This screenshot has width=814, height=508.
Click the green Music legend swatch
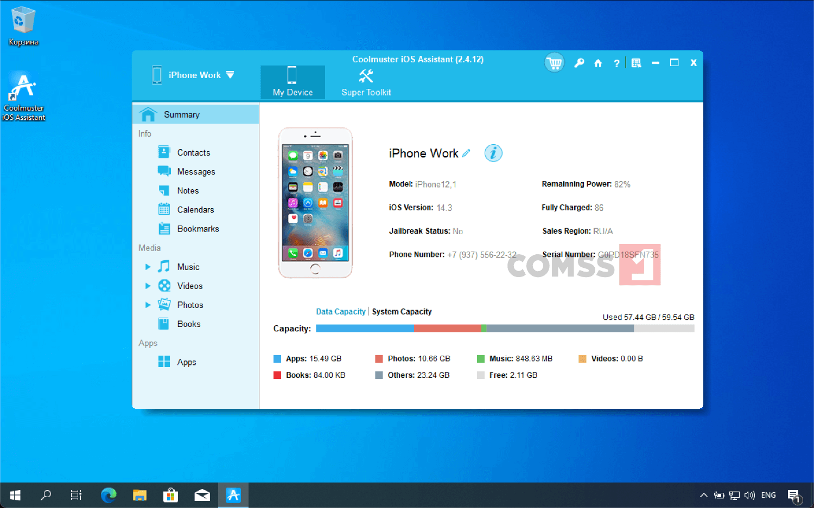pyautogui.click(x=480, y=359)
